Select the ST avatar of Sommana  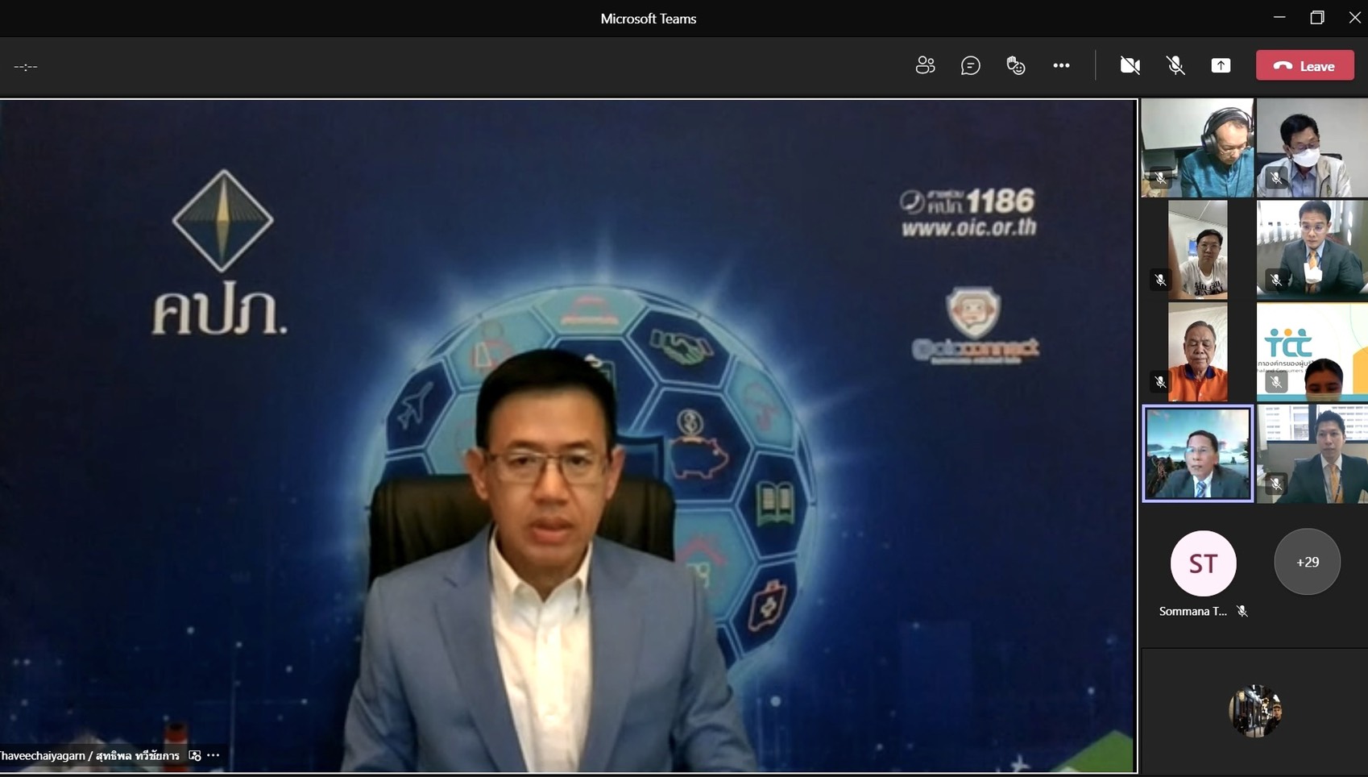tap(1203, 563)
